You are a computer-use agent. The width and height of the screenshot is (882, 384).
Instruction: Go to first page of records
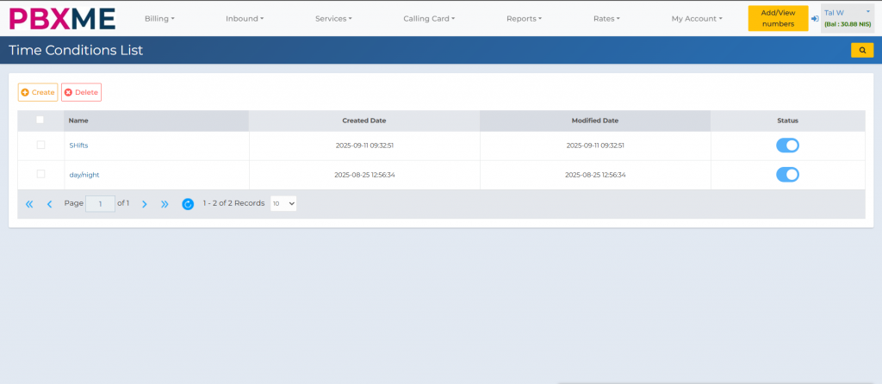point(29,204)
